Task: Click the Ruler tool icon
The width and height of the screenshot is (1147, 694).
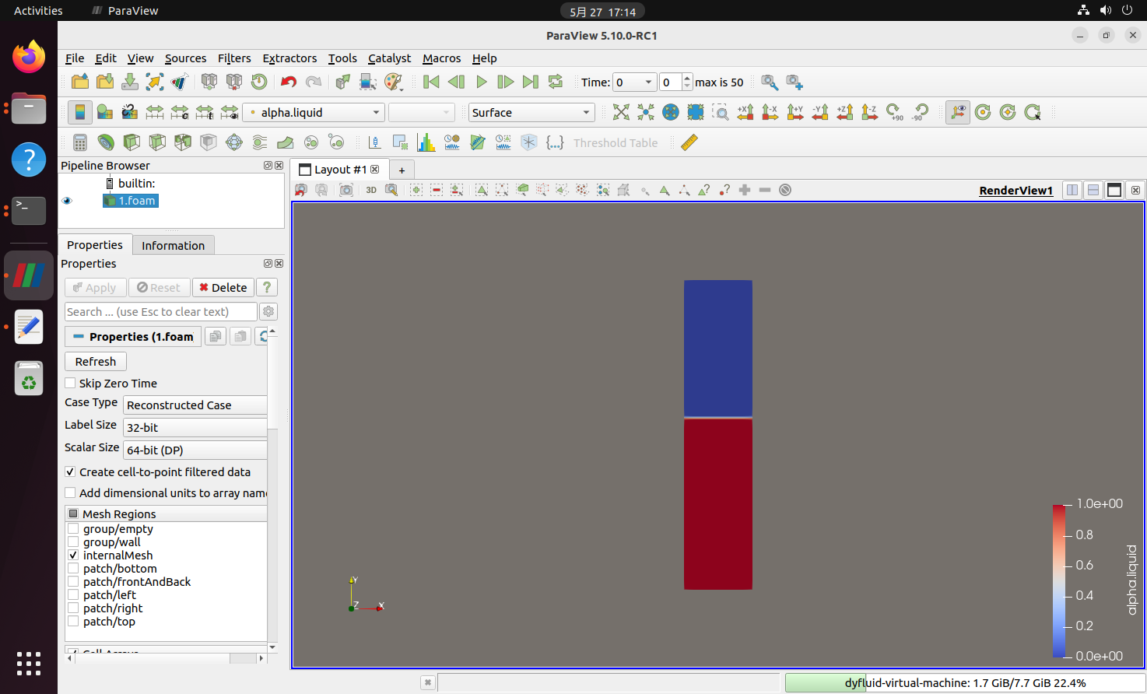Action: click(x=689, y=142)
